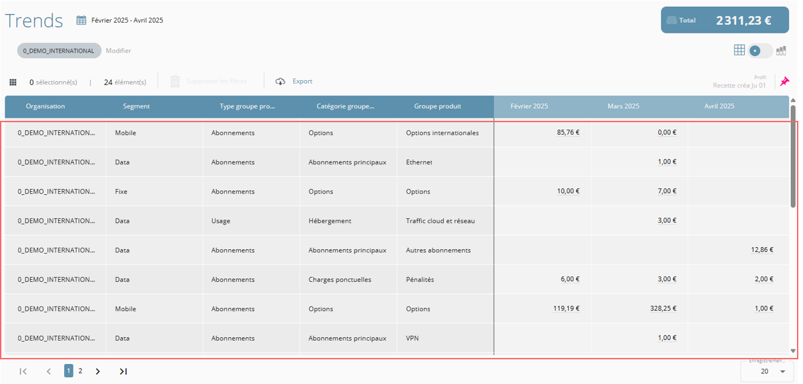Click the Export cloud download icon

pyautogui.click(x=280, y=81)
